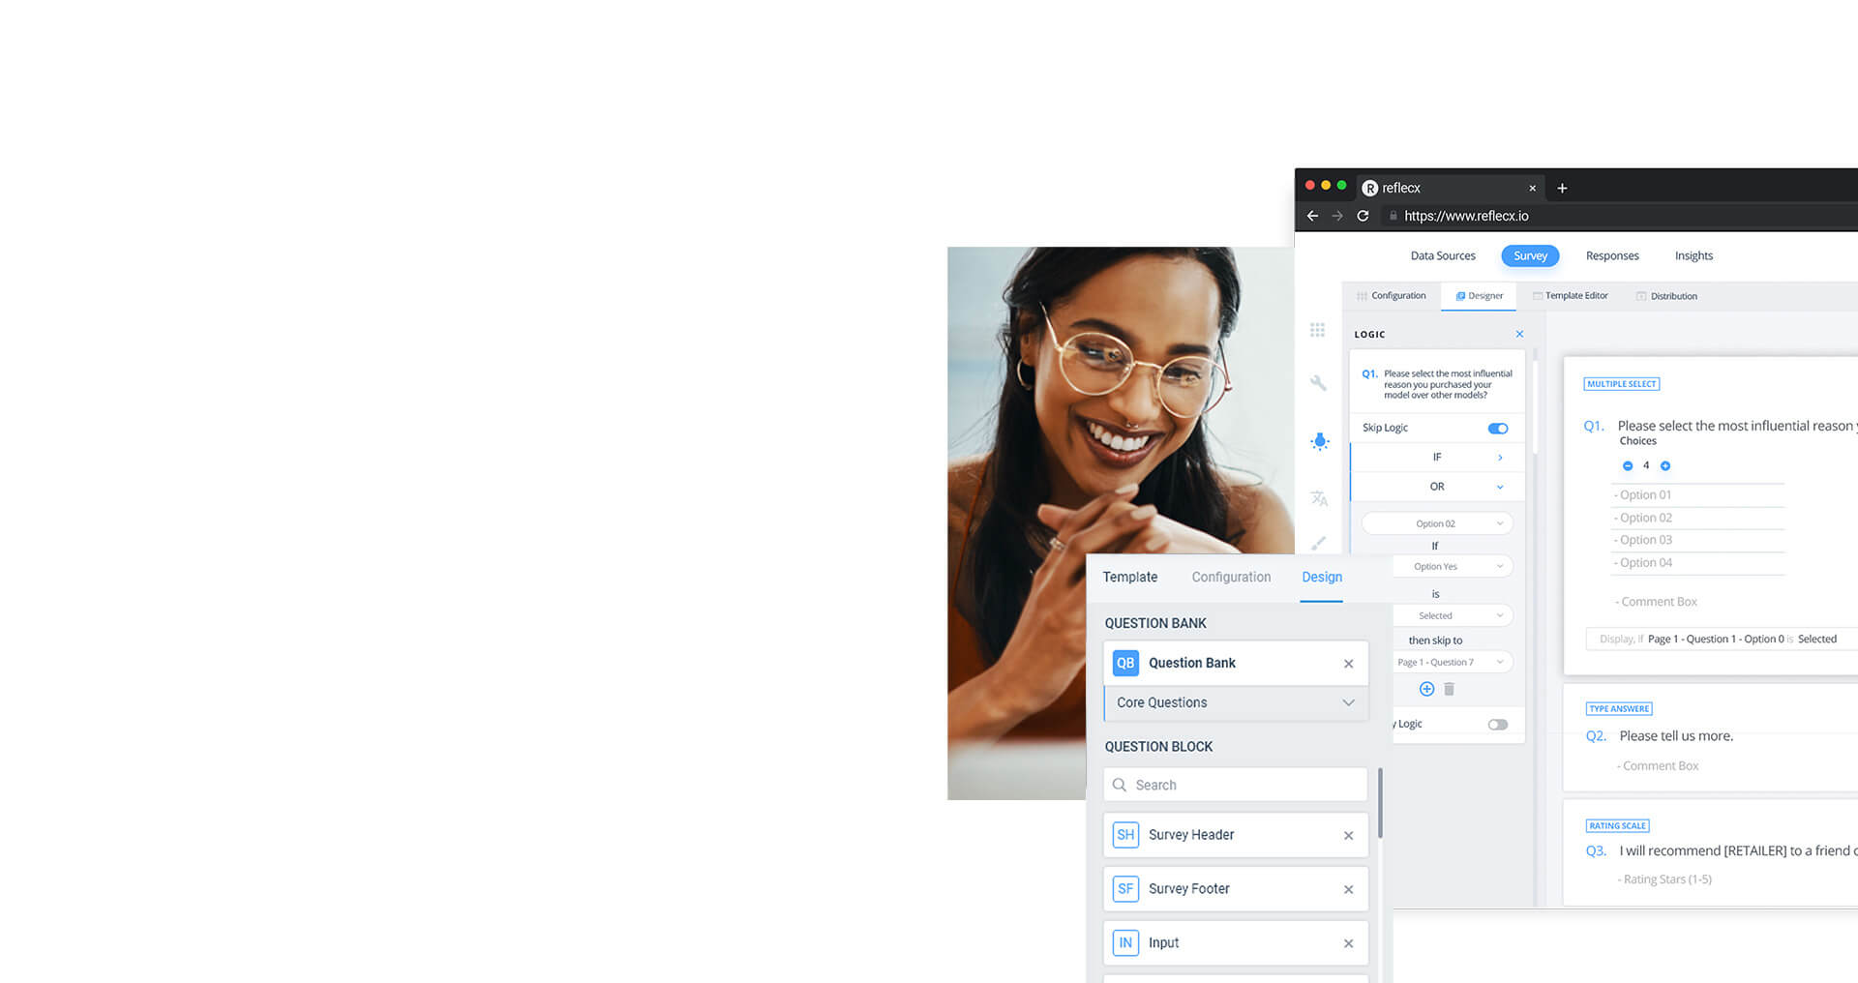
Task: Click the Rating Stars (1-5) label
Action: pyautogui.click(x=1664, y=879)
